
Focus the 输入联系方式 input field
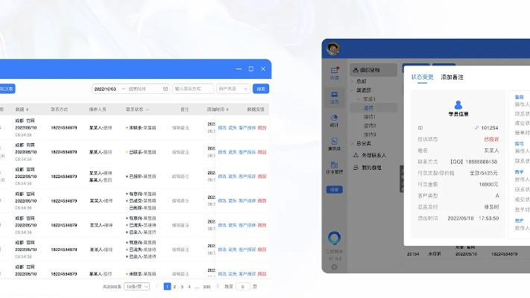pyautogui.click(x=193, y=89)
